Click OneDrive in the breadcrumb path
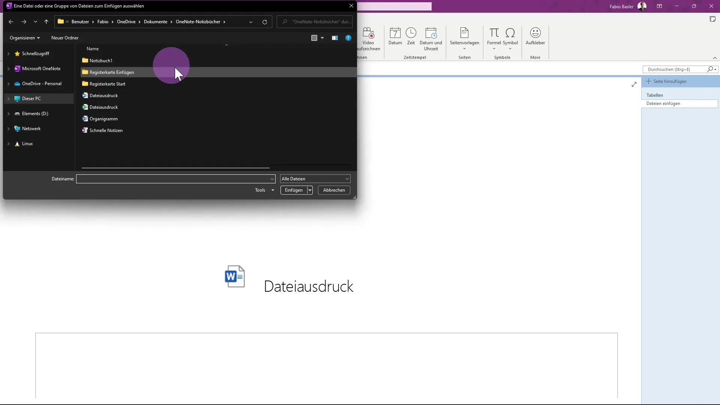 [126, 22]
